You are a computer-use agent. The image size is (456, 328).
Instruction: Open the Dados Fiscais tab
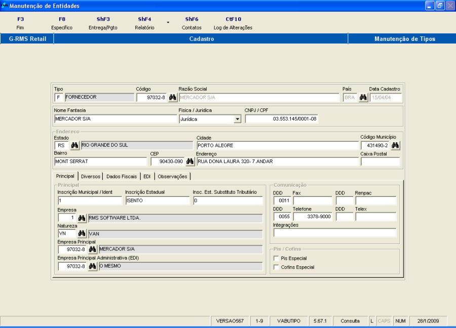click(x=122, y=176)
